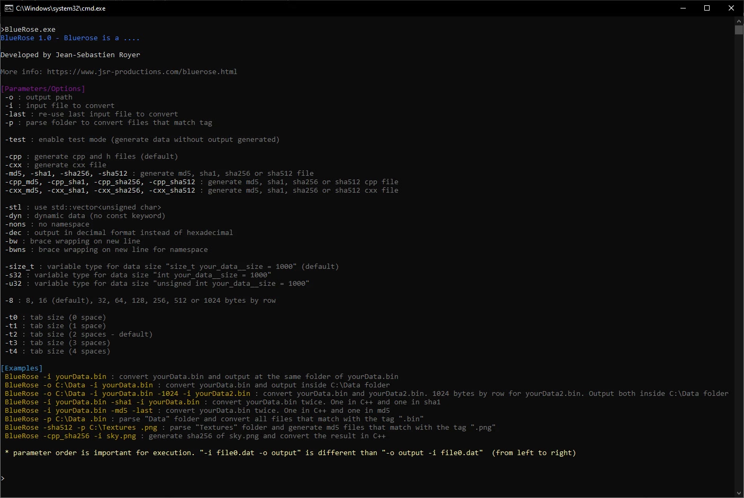This screenshot has height=498, width=744.
Task: Click the "-cxx_md5, -cxx_sha1" option line
Action: (x=202, y=190)
